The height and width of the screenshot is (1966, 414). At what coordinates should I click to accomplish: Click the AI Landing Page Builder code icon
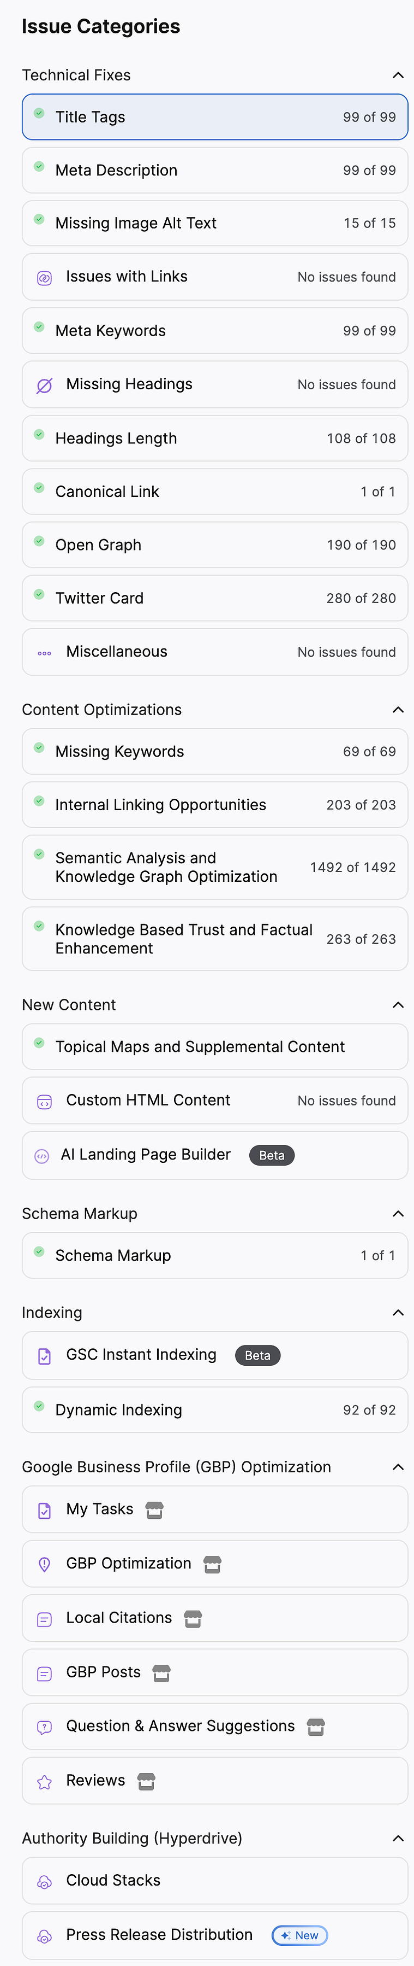click(x=42, y=1156)
